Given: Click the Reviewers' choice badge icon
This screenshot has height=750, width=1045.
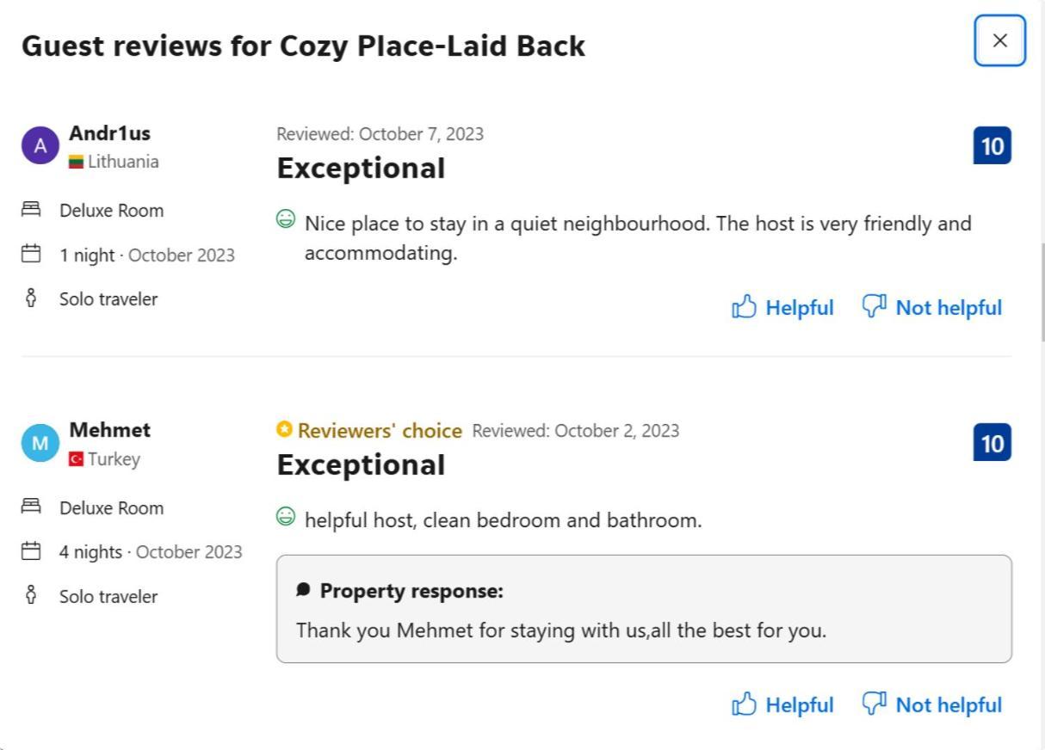Looking at the screenshot, I should tap(285, 429).
